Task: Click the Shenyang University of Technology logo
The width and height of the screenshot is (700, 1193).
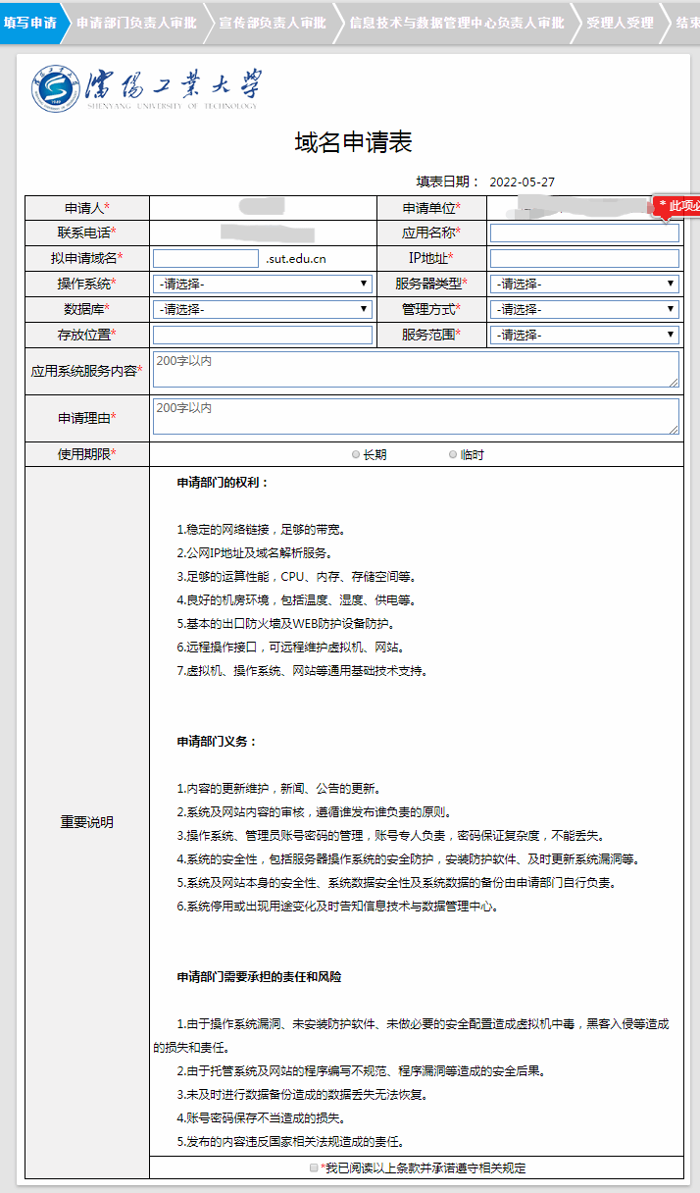Action: (x=145, y=88)
